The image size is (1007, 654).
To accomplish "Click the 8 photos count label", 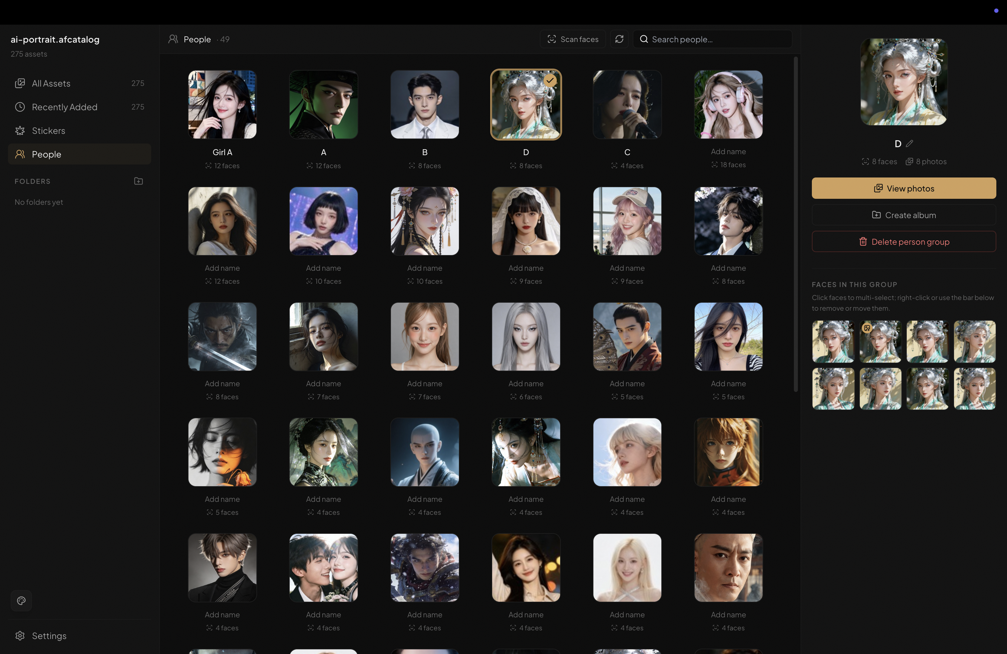I will click(926, 161).
